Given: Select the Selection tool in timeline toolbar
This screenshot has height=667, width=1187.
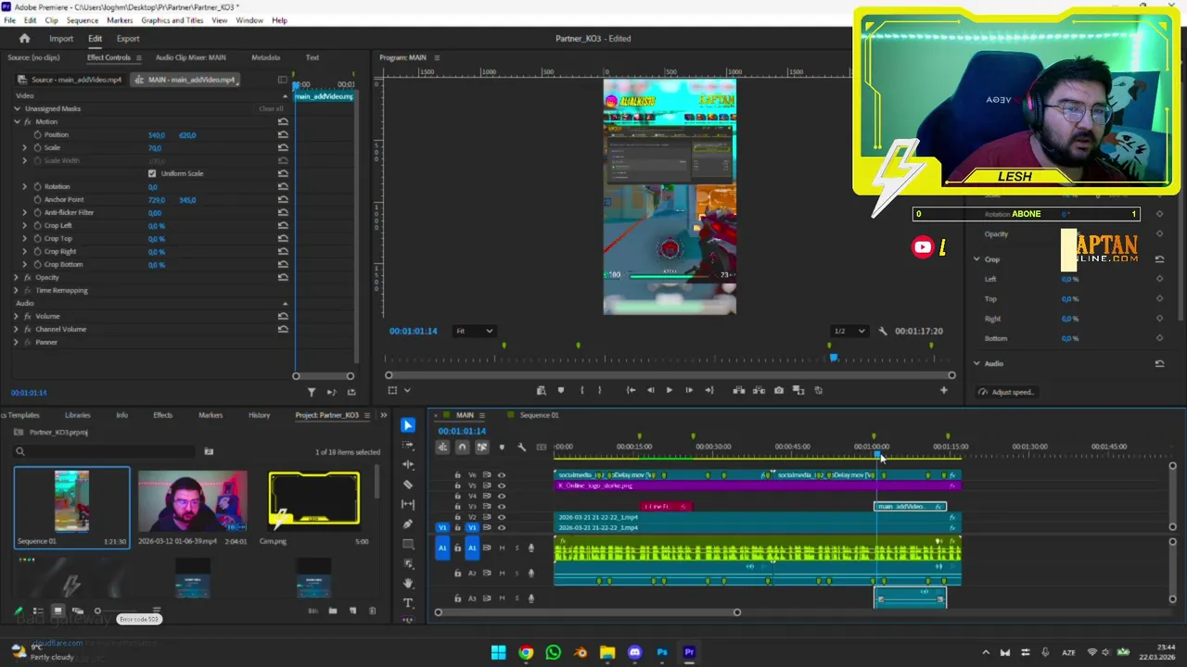Looking at the screenshot, I should (408, 425).
